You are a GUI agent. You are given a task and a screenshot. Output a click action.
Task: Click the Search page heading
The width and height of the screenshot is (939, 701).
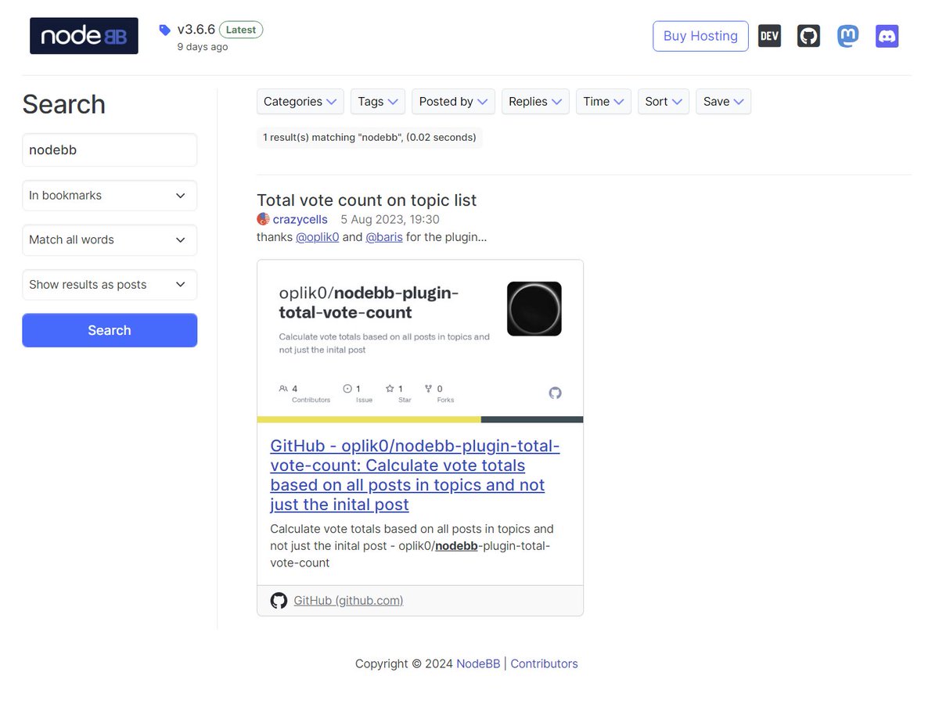[63, 104]
